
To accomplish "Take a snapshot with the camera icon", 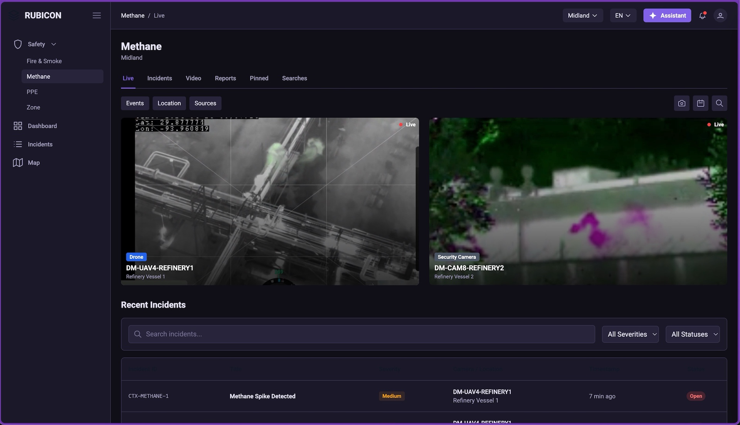I will tap(682, 103).
